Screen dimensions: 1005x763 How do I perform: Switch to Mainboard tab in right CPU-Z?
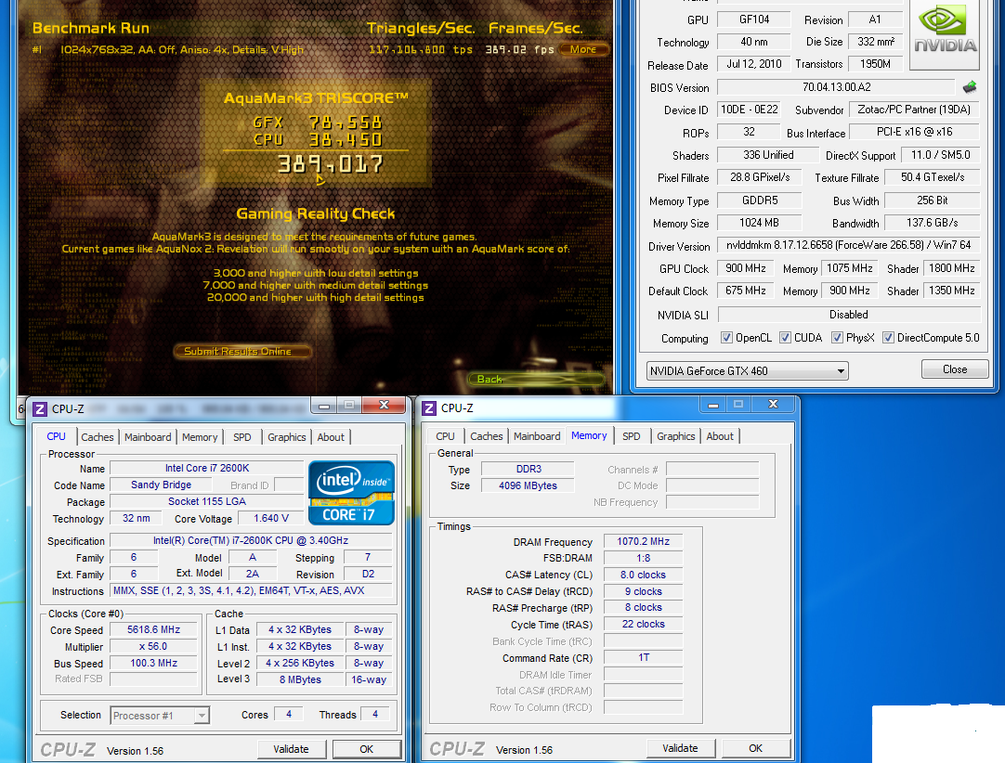[537, 436]
